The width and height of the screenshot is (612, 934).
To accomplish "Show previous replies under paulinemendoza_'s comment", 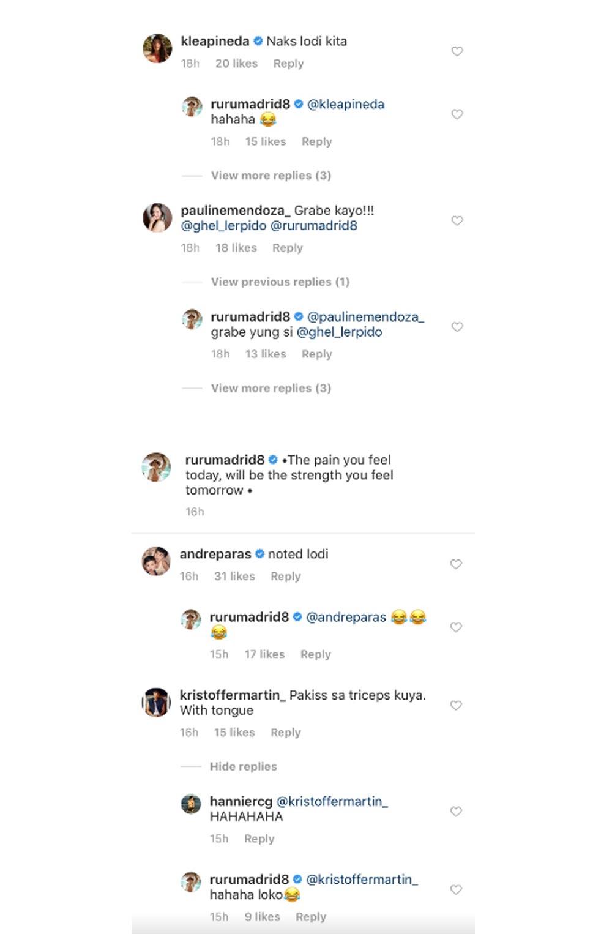I will [x=280, y=282].
